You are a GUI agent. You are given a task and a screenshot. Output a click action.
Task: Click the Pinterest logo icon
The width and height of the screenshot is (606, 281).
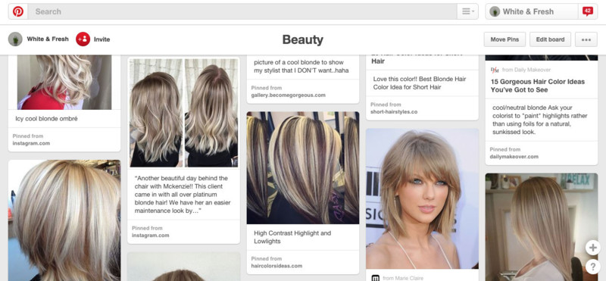tap(17, 11)
